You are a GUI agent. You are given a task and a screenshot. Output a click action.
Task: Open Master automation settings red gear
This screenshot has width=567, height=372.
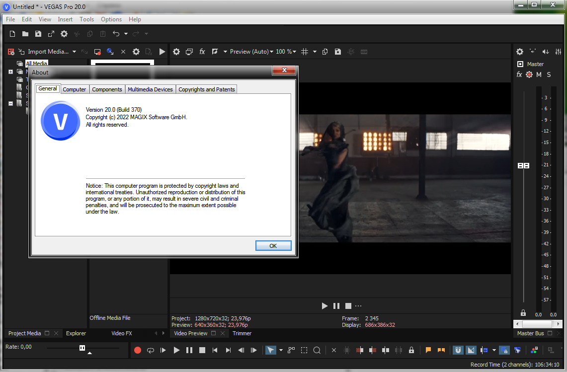(x=529, y=74)
